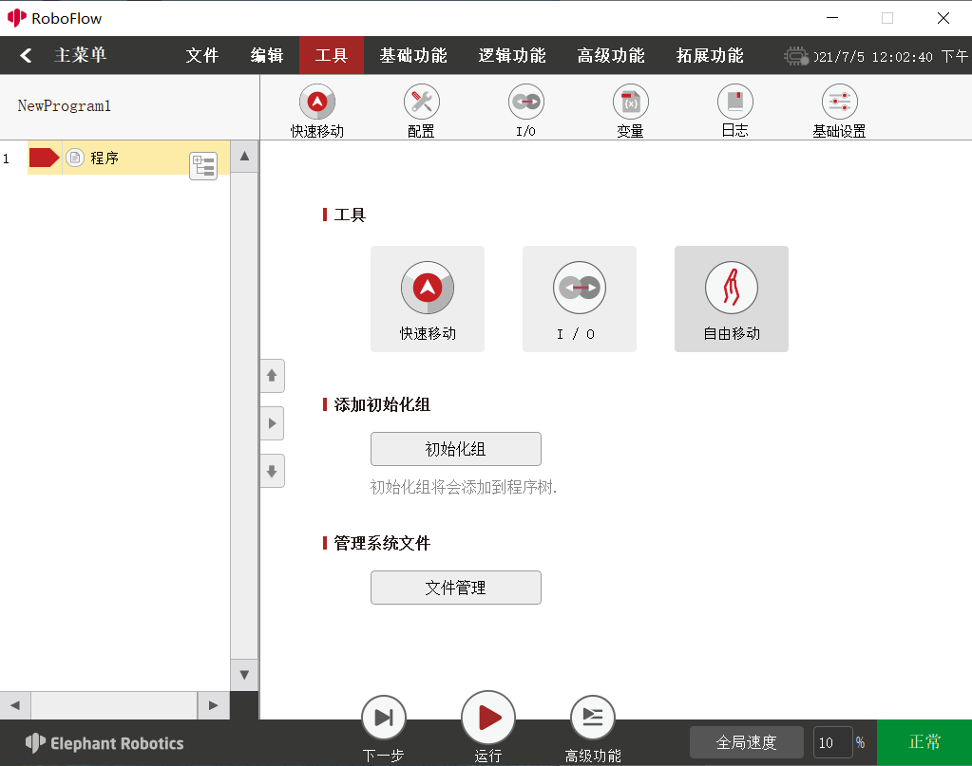Click the horizontal scroll right arrow
972x766 pixels.
click(213, 705)
